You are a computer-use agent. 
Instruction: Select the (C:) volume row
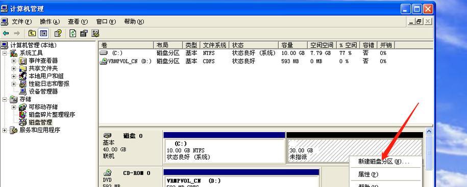[x=265, y=53]
